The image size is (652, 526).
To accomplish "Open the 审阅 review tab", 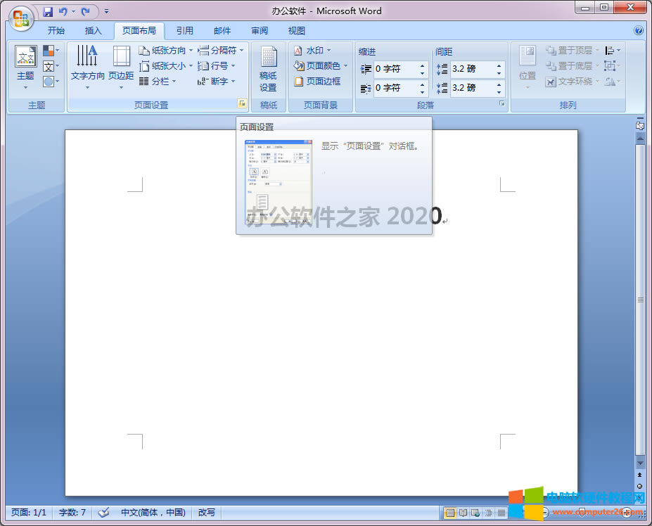I will 260,31.
